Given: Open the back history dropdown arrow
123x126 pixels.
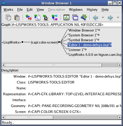Looking at the screenshot, I should (103, 17).
